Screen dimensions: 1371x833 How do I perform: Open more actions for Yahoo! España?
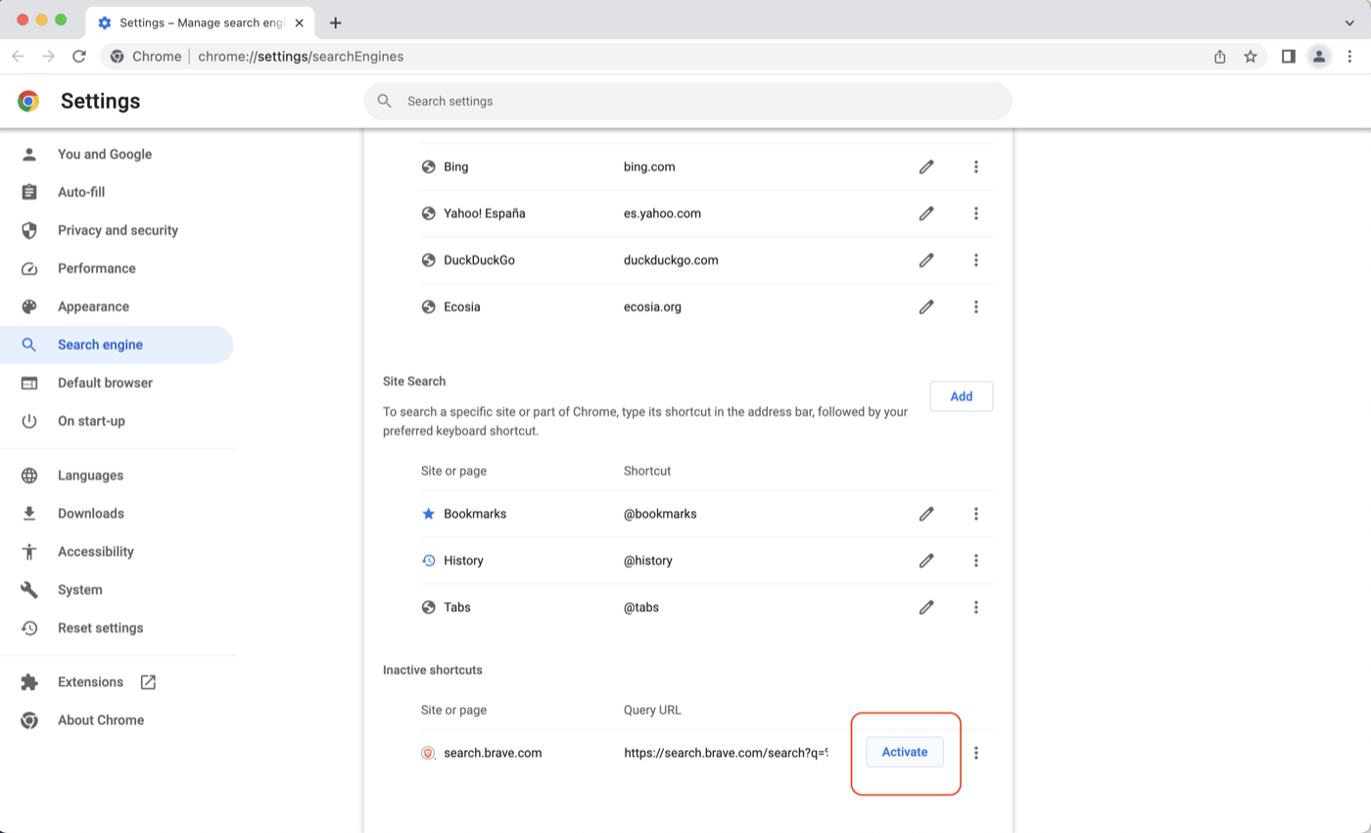(975, 213)
